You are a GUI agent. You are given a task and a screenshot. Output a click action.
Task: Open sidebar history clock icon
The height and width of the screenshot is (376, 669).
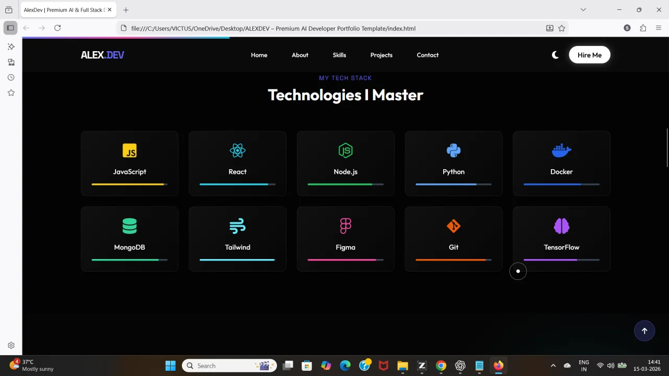pyautogui.click(x=11, y=77)
